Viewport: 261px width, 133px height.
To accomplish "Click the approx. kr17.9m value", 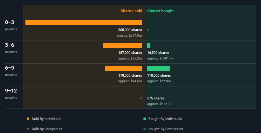I will (x=129, y=36).
